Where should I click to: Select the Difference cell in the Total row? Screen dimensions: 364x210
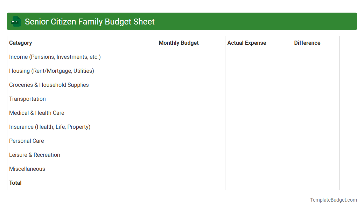(x=315, y=183)
